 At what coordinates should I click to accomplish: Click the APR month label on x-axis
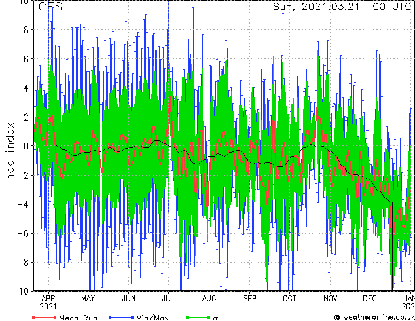(x=48, y=299)
